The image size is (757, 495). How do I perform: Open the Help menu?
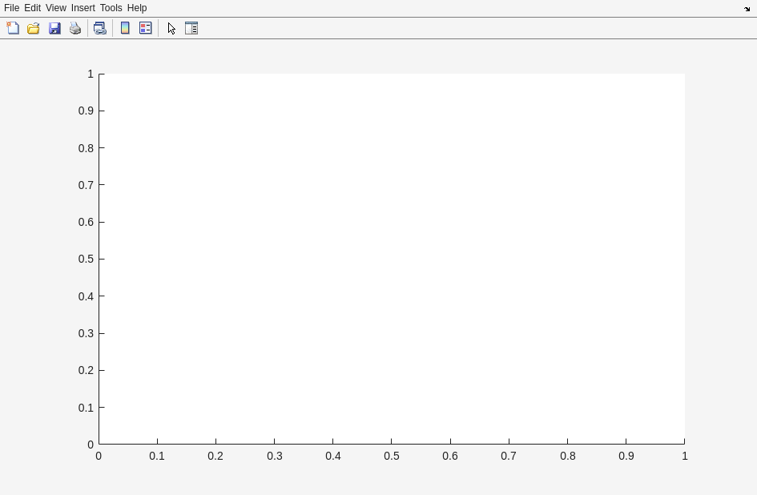(x=137, y=8)
